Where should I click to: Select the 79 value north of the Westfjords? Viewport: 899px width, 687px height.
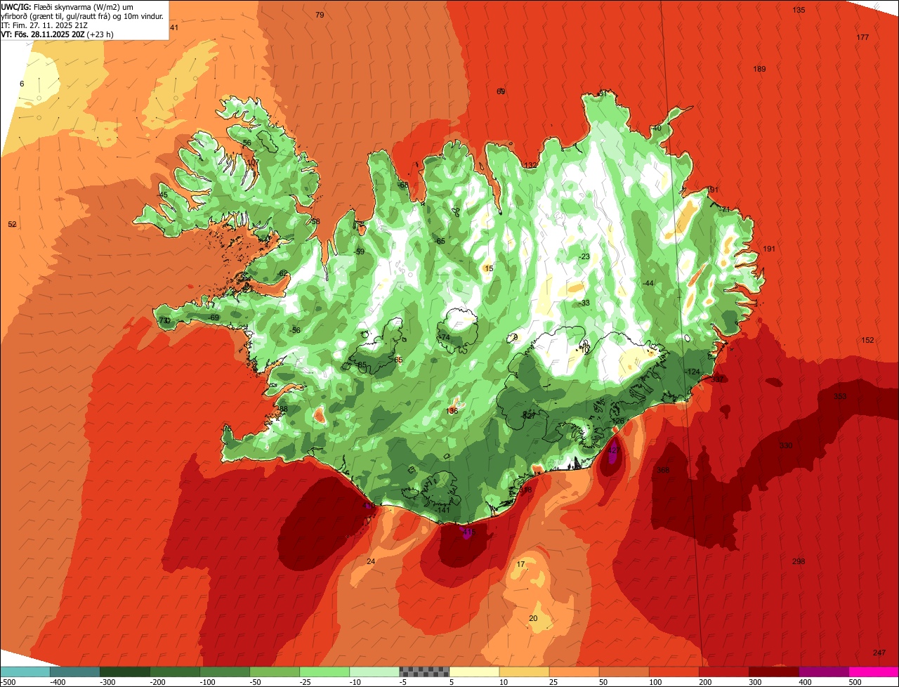click(320, 15)
